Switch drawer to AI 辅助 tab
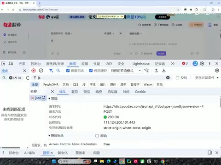 (x=29, y=153)
